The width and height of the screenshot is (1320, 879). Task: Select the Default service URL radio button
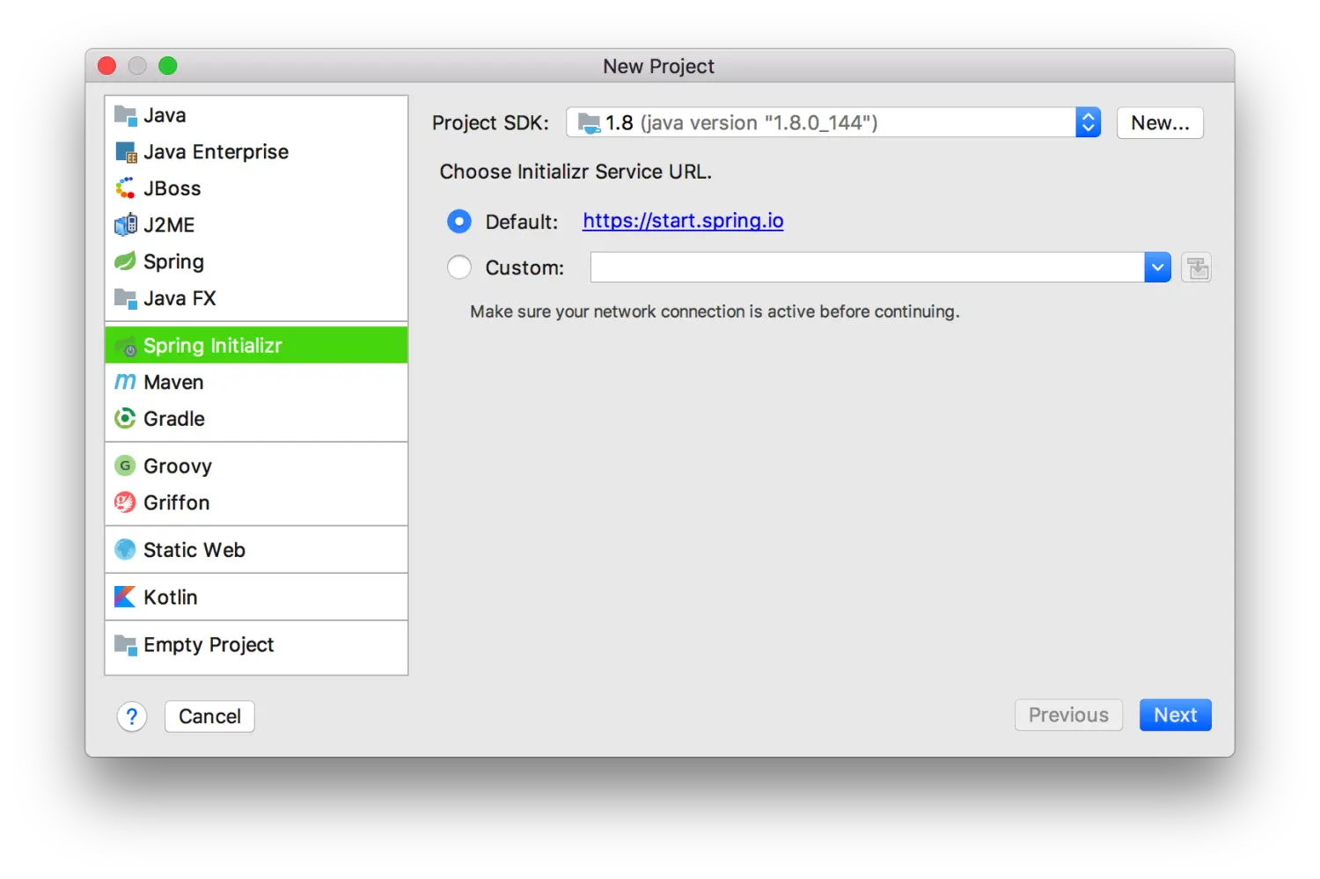(x=459, y=222)
